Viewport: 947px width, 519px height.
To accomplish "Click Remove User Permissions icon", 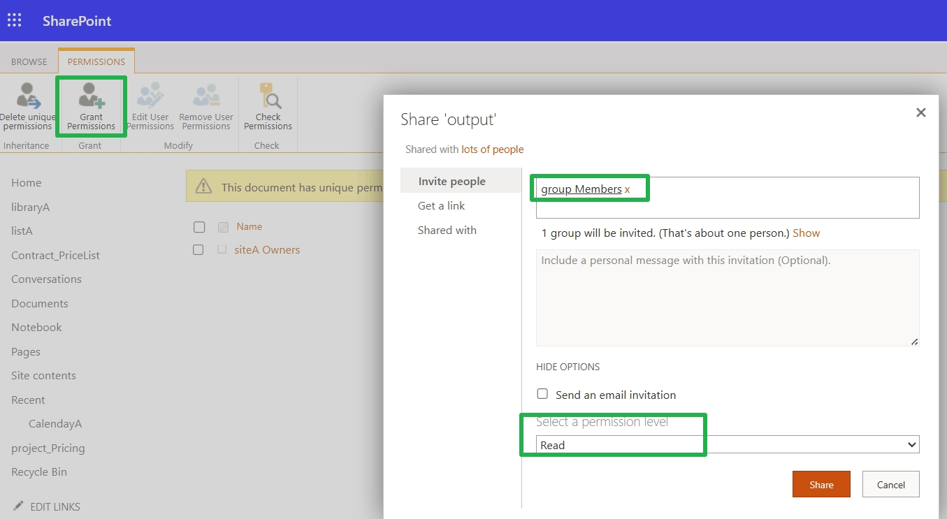I will (205, 105).
